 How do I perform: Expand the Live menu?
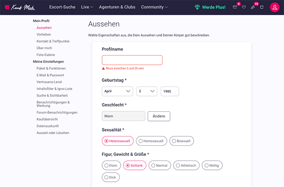(x=87, y=7)
